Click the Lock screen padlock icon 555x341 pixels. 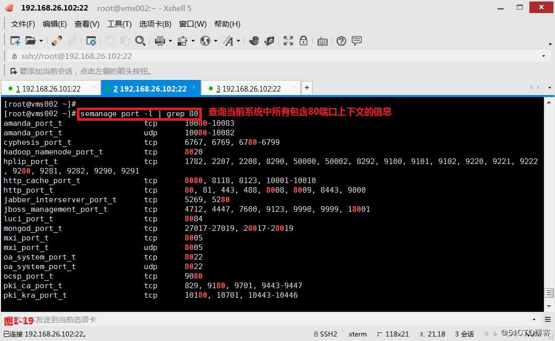[x=303, y=41]
